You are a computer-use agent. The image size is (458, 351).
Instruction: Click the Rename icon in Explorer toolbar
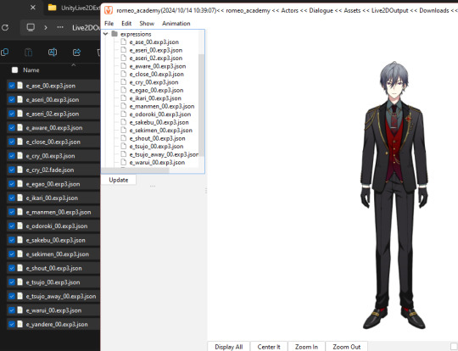point(53,53)
